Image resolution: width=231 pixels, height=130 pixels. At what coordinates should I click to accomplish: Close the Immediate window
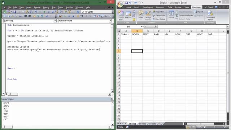click(x=112, y=99)
